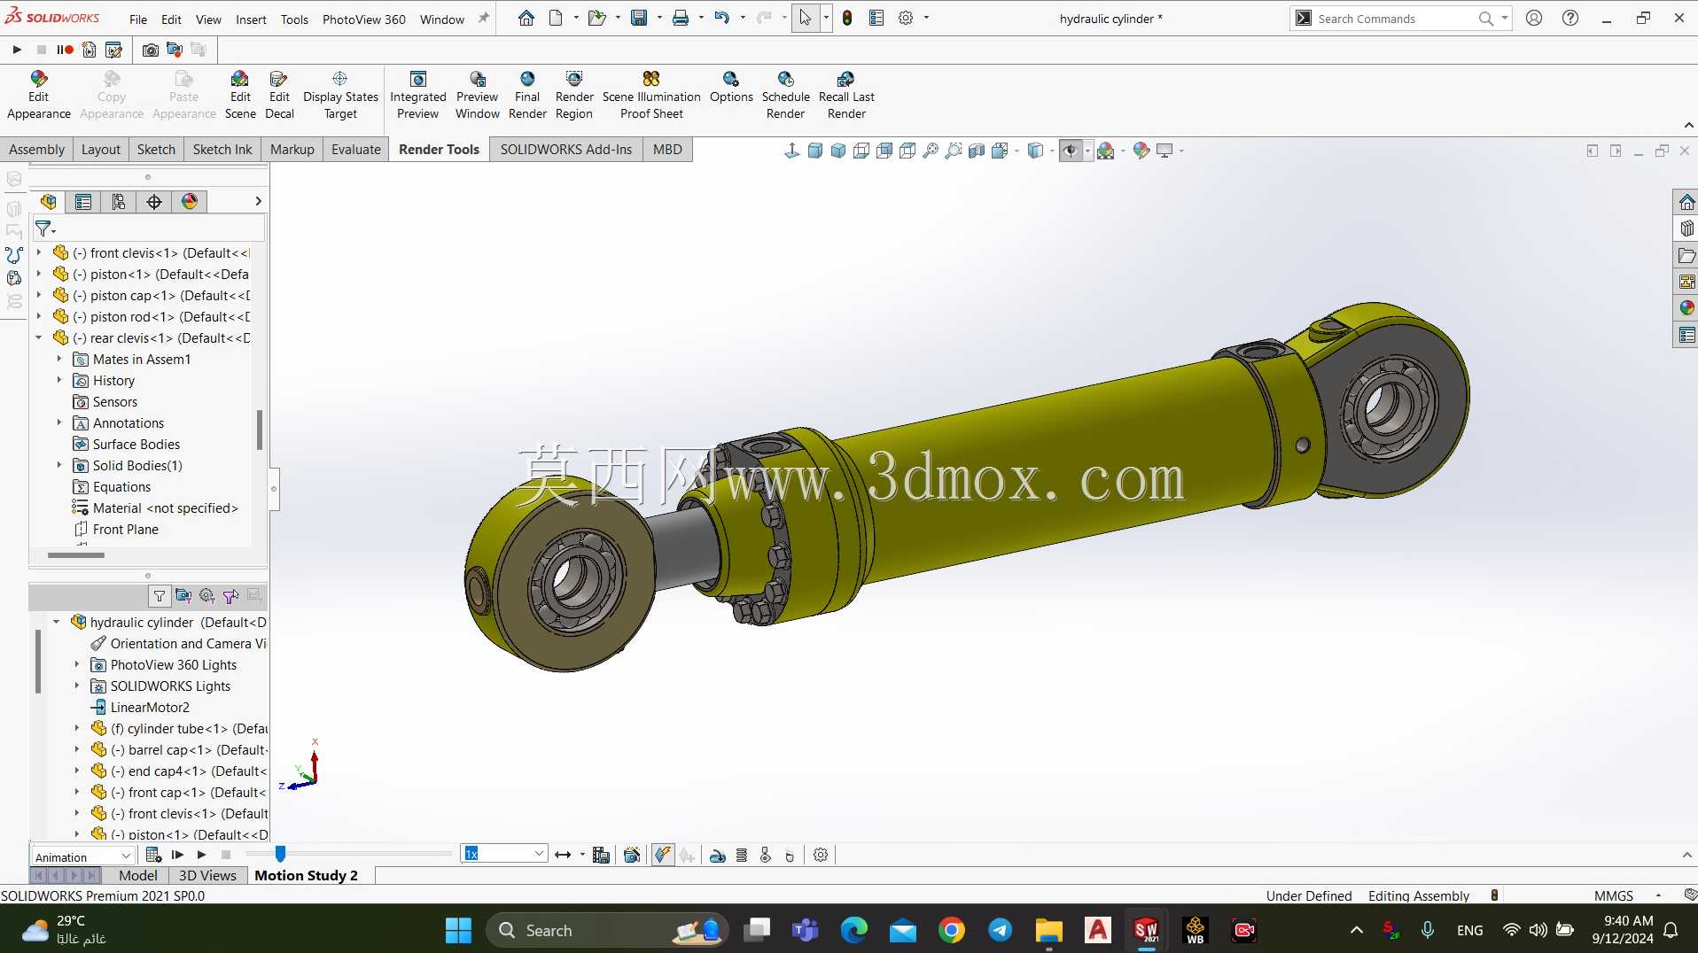This screenshot has width=1698, height=953.
Task: Open the DisplayManager tab
Action: click(190, 202)
